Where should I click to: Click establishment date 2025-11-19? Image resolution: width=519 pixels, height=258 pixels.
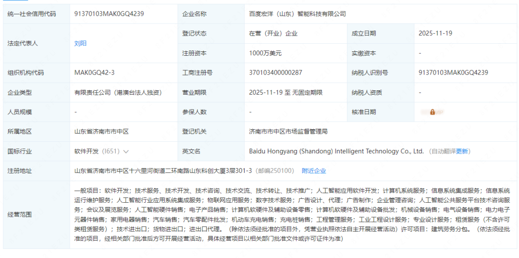click(x=435, y=33)
